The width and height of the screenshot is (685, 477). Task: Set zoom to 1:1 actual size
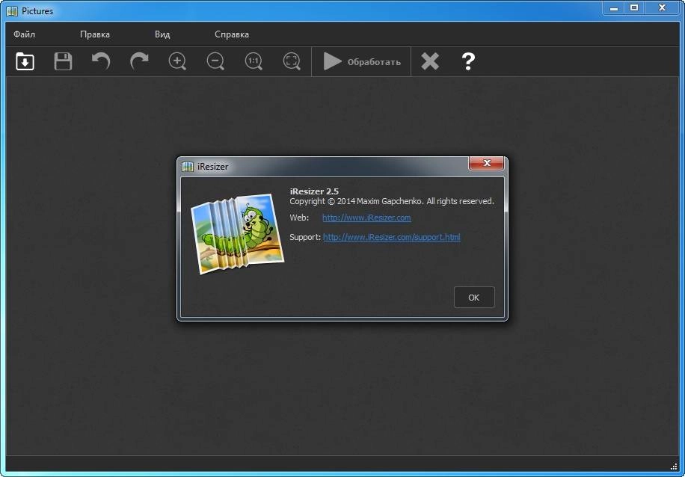pos(254,61)
